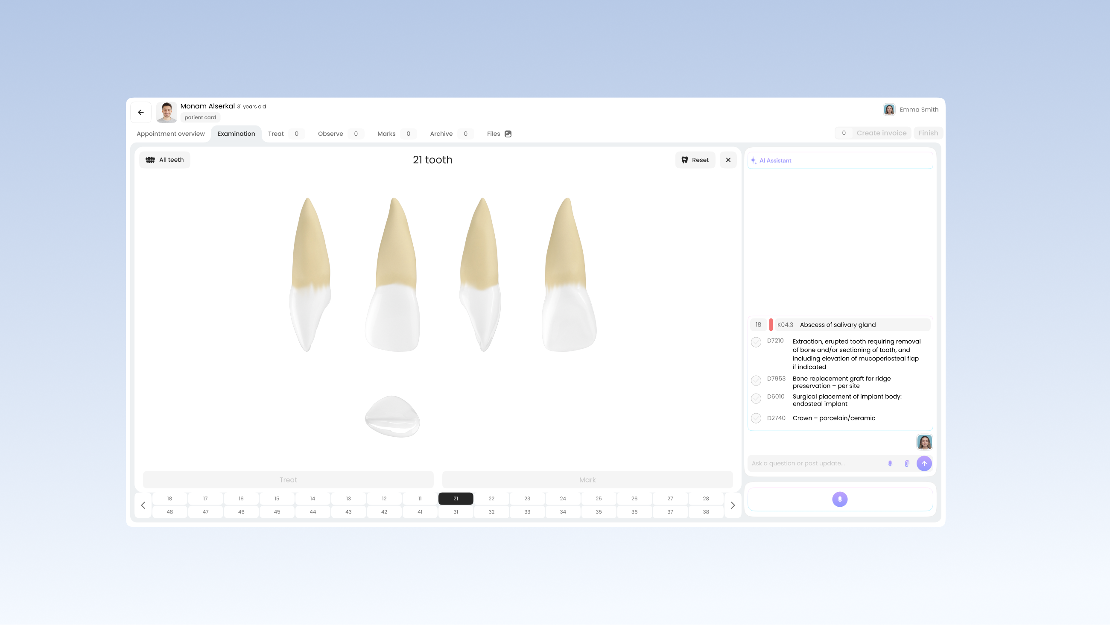Start voice recording with large purple microphone
Screen dimensions: 1110x625
coord(840,499)
